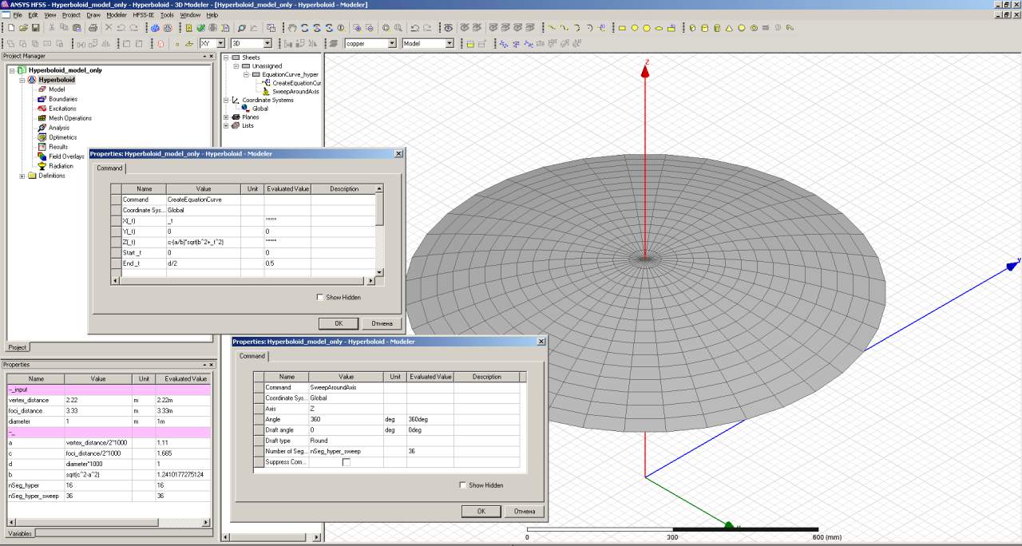Activate the Pan hand tool
This screenshot has height=546, width=1022.
pyautogui.click(x=292, y=28)
